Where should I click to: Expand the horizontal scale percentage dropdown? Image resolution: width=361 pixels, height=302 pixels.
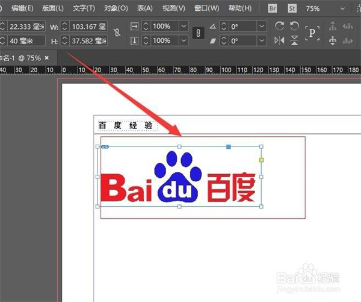[184, 27]
